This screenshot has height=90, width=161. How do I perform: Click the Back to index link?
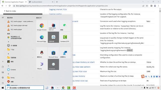click(x=10, y=11)
